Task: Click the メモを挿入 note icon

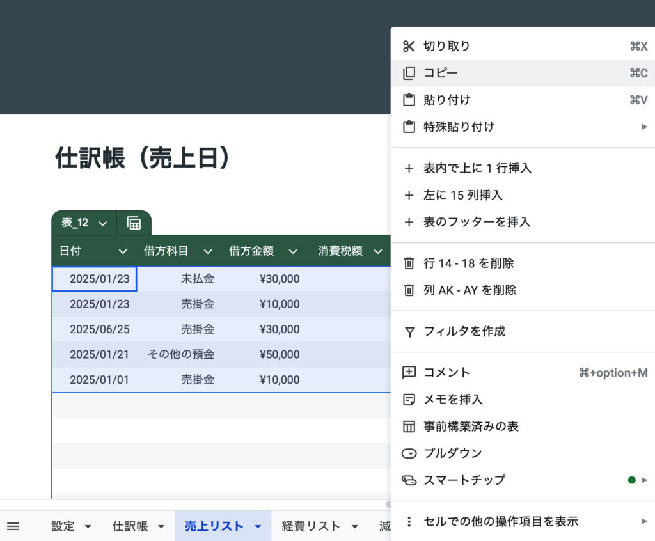Action: 409,399
